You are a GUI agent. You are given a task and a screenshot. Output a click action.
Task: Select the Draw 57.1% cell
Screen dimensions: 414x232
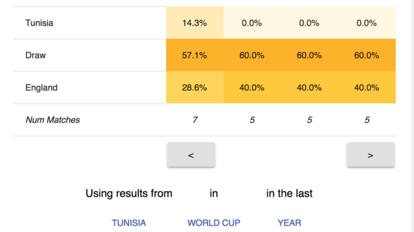195,55
